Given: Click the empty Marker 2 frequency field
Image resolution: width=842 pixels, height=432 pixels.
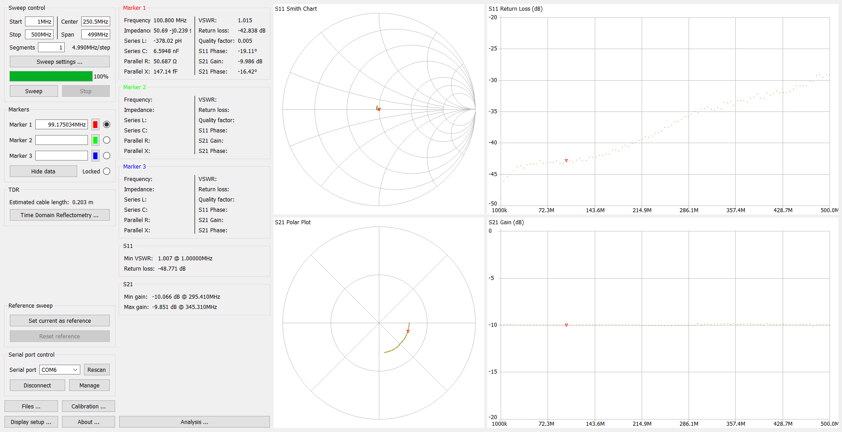Looking at the screenshot, I should pyautogui.click(x=62, y=140).
